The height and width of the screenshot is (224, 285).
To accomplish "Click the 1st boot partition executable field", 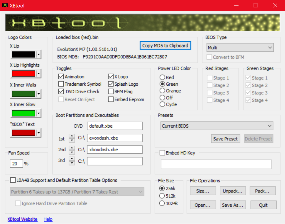I will (115, 138).
